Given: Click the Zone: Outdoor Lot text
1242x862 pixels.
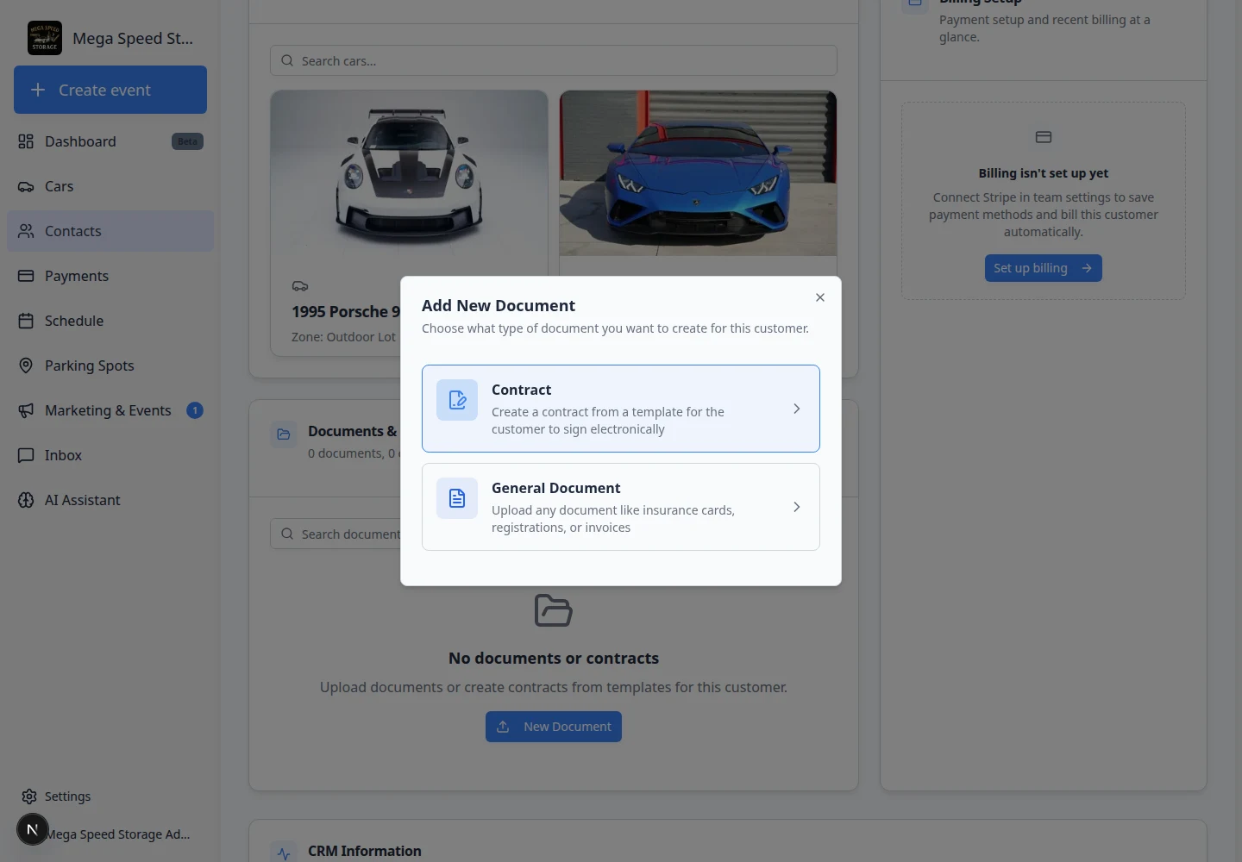Looking at the screenshot, I should pos(343,337).
